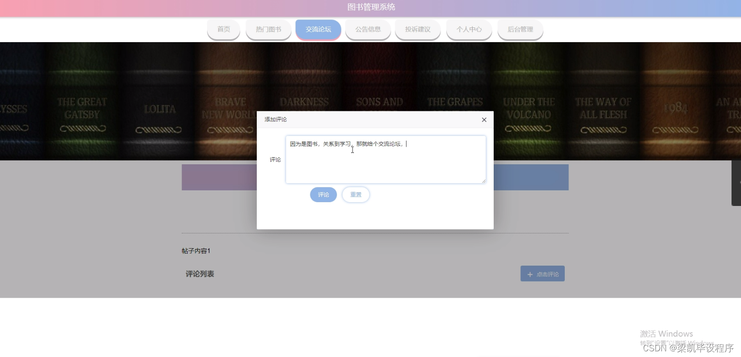The width and height of the screenshot is (741, 357).
Task: Click the 评论列表 heading
Action: tap(199, 274)
